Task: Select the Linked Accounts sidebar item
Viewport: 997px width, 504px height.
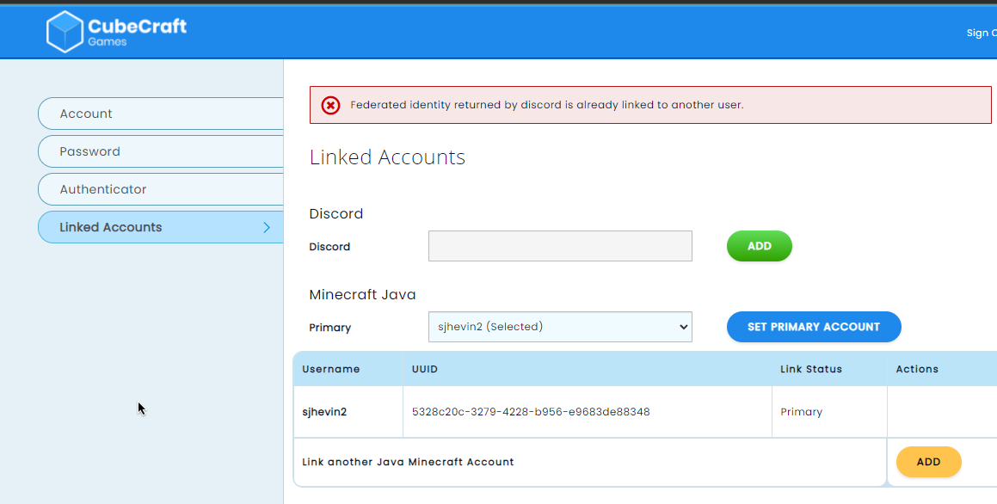Action: 160,227
